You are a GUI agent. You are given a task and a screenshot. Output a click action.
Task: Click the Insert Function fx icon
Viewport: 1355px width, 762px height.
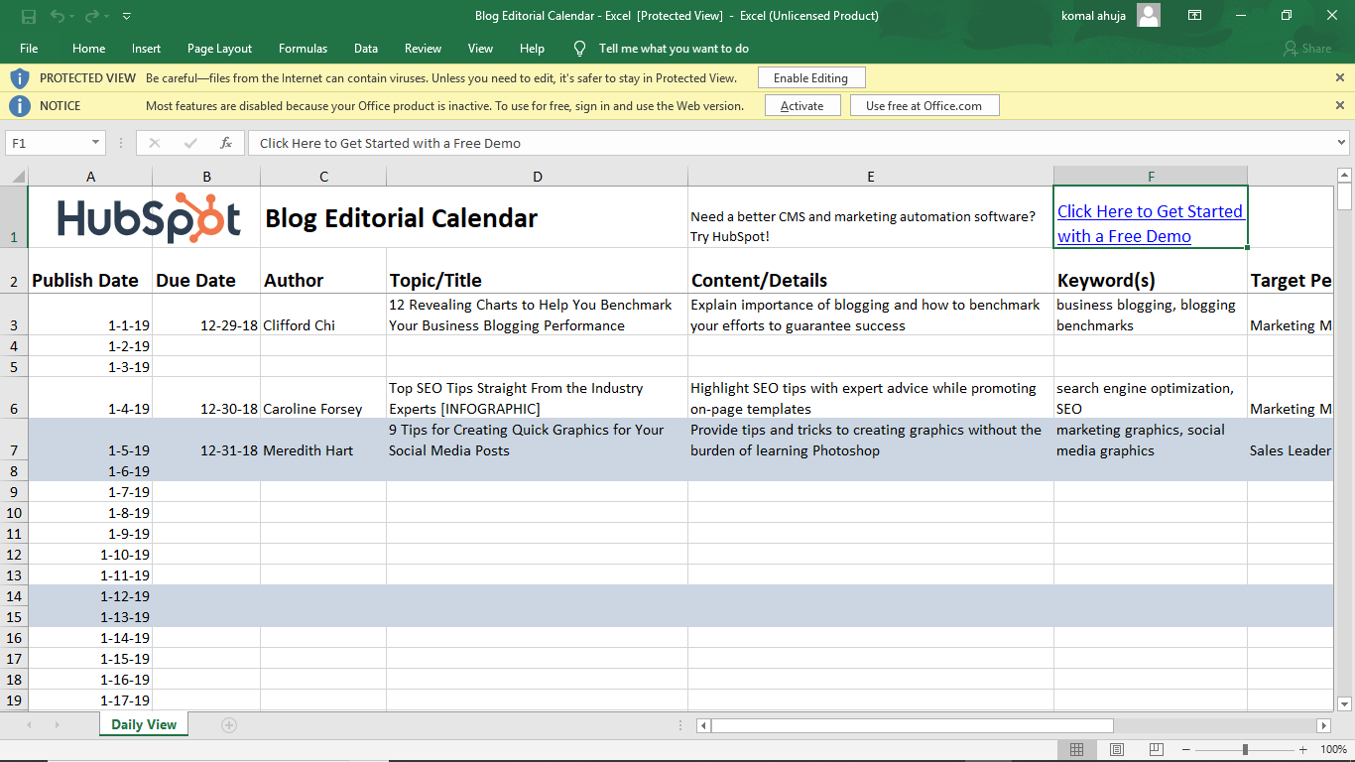pos(226,143)
